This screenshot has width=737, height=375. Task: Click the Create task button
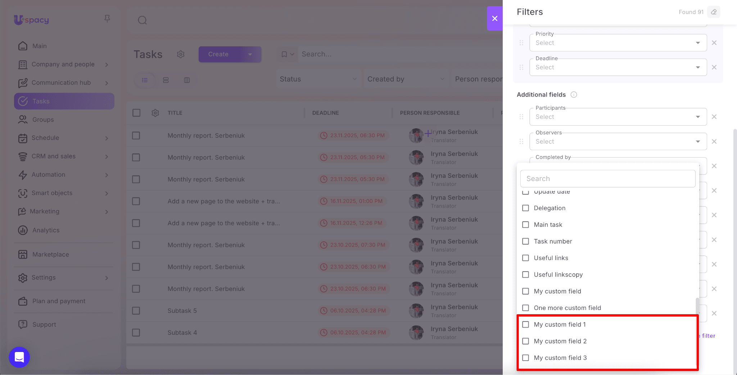[x=218, y=54]
